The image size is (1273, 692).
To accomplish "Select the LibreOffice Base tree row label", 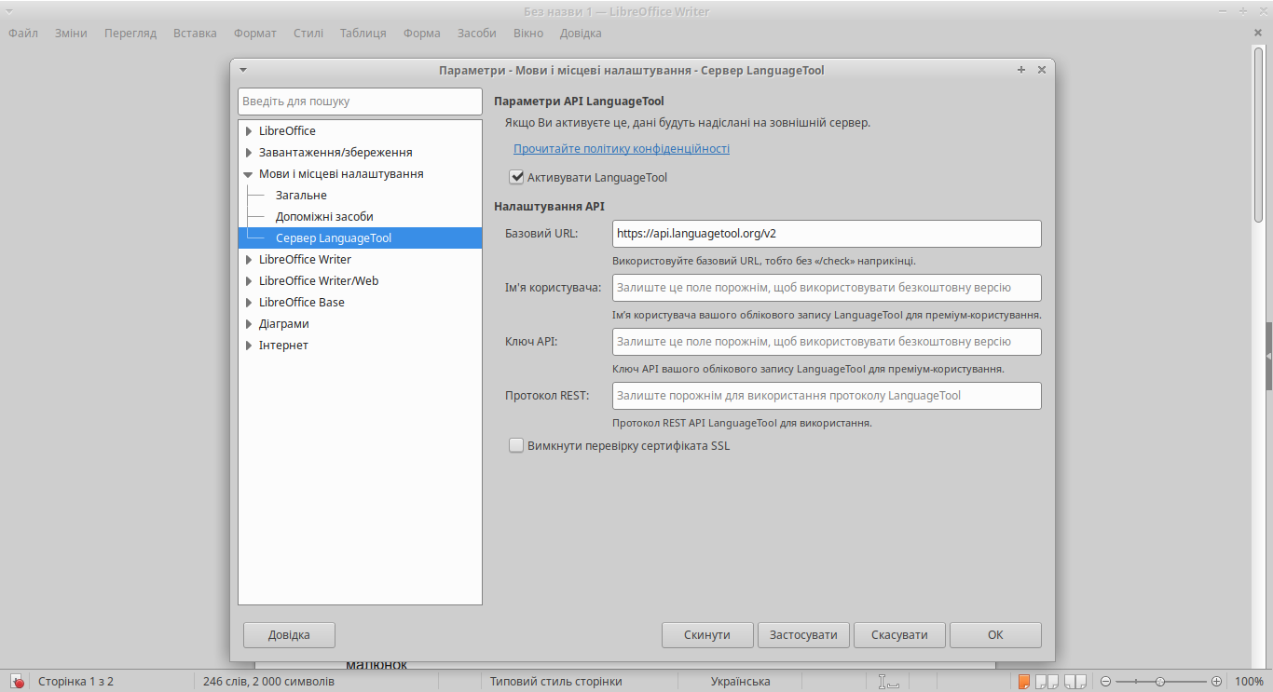I will click(302, 303).
